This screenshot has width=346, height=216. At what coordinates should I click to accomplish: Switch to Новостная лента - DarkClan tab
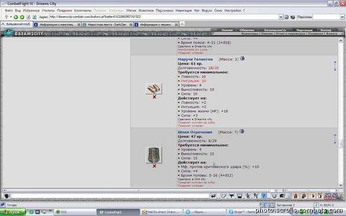107,25
